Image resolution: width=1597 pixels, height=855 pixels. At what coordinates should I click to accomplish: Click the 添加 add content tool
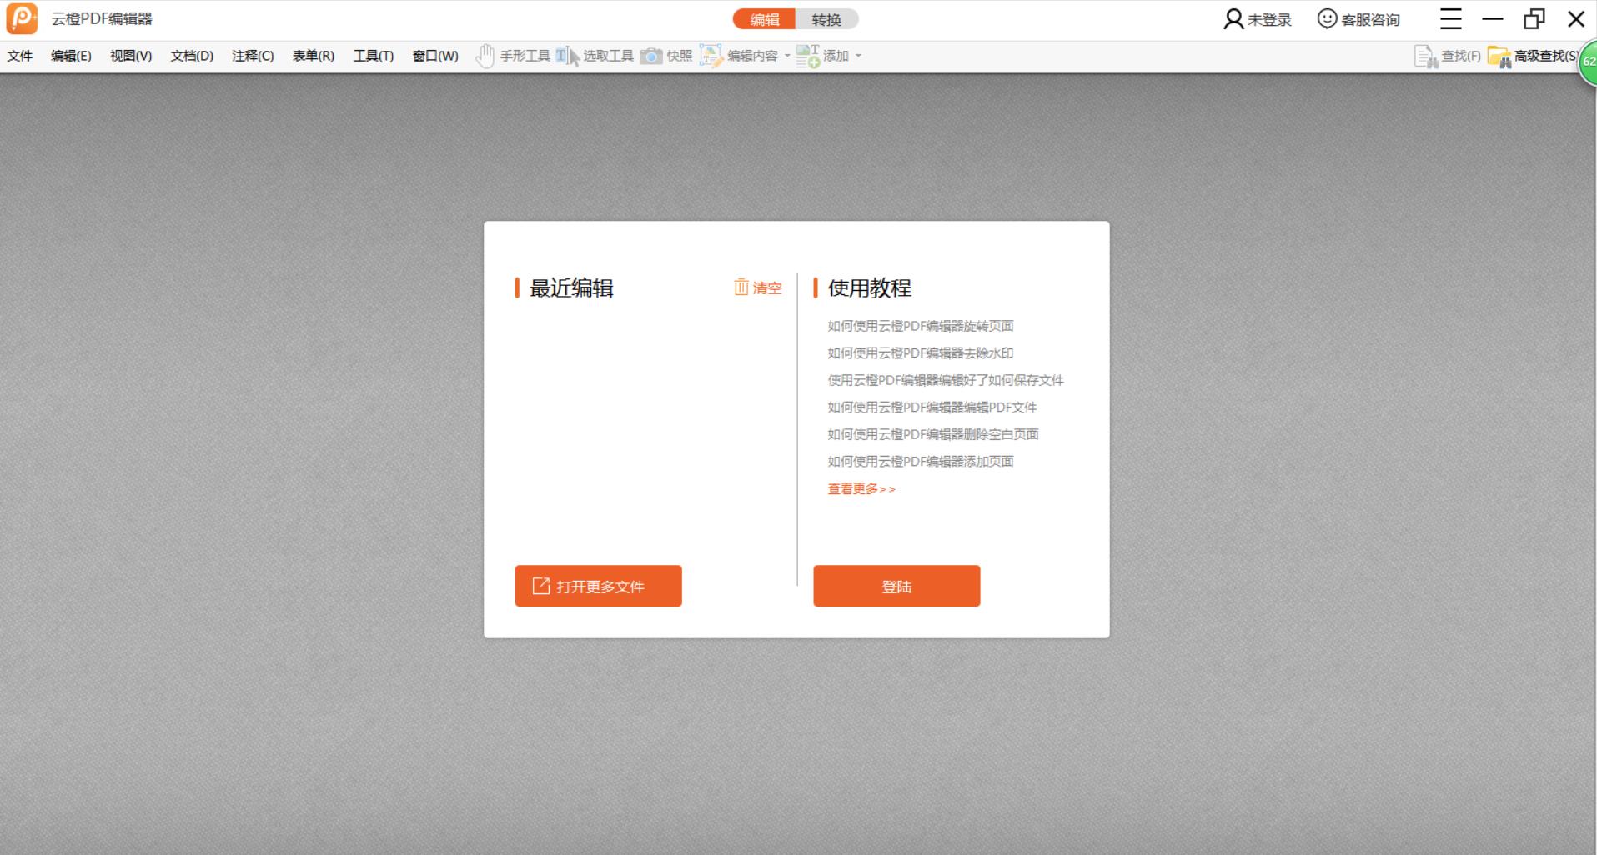tap(822, 56)
